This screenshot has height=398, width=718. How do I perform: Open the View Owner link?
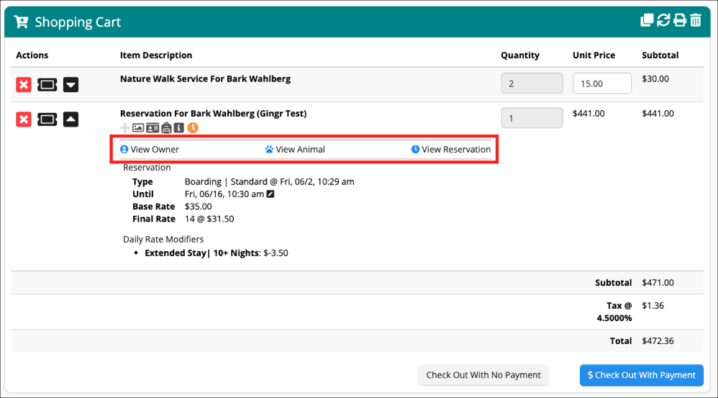click(x=149, y=149)
